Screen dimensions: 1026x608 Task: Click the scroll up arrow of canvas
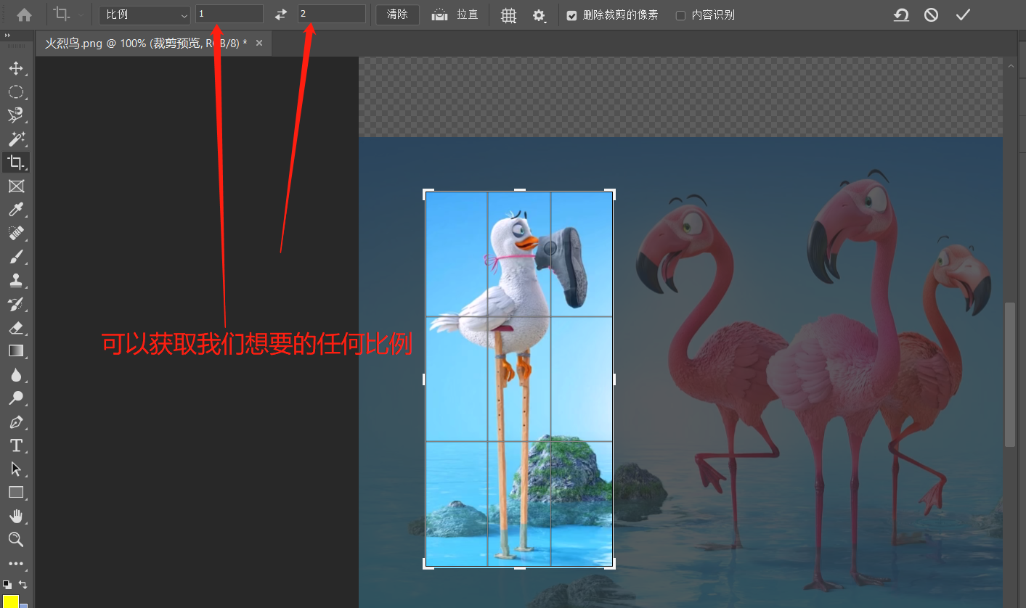(1010, 65)
